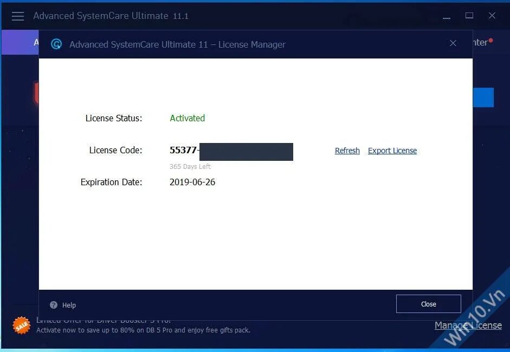Click the License Status label
Viewport: 510px width, 352px height.
[113, 118]
